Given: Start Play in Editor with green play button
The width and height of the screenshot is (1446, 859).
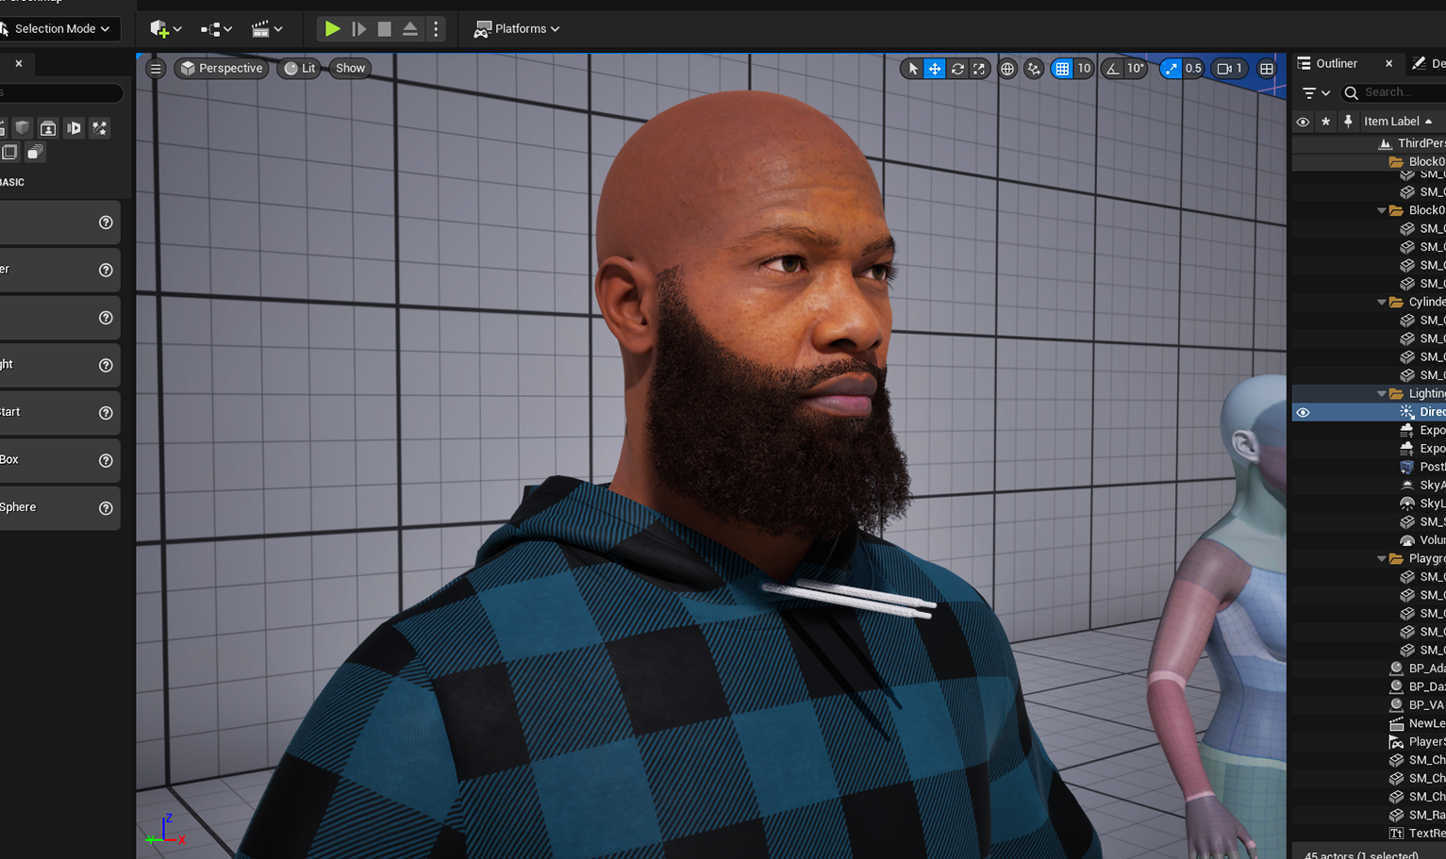Looking at the screenshot, I should [332, 29].
